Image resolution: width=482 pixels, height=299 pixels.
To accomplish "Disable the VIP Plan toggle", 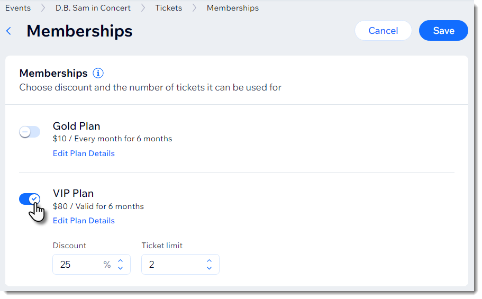I will tap(30, 199).
